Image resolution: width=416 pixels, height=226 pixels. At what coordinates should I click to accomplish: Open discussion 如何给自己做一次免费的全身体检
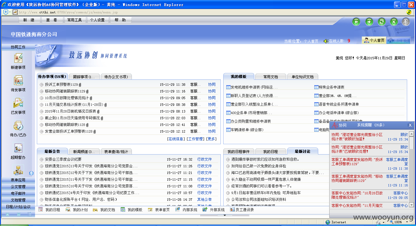pyautogui.click(x=259, y=166)
